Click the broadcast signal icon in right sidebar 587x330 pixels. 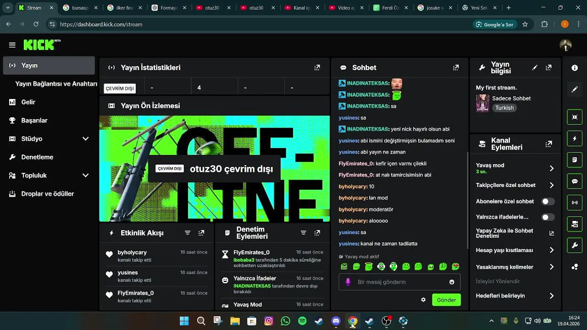tap(575, 203)
